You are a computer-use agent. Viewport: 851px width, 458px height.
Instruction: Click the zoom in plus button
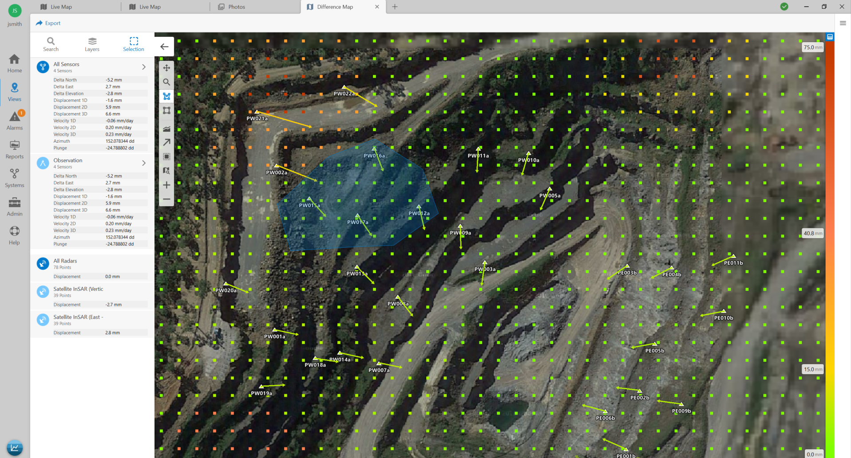[x=166, y=185]
